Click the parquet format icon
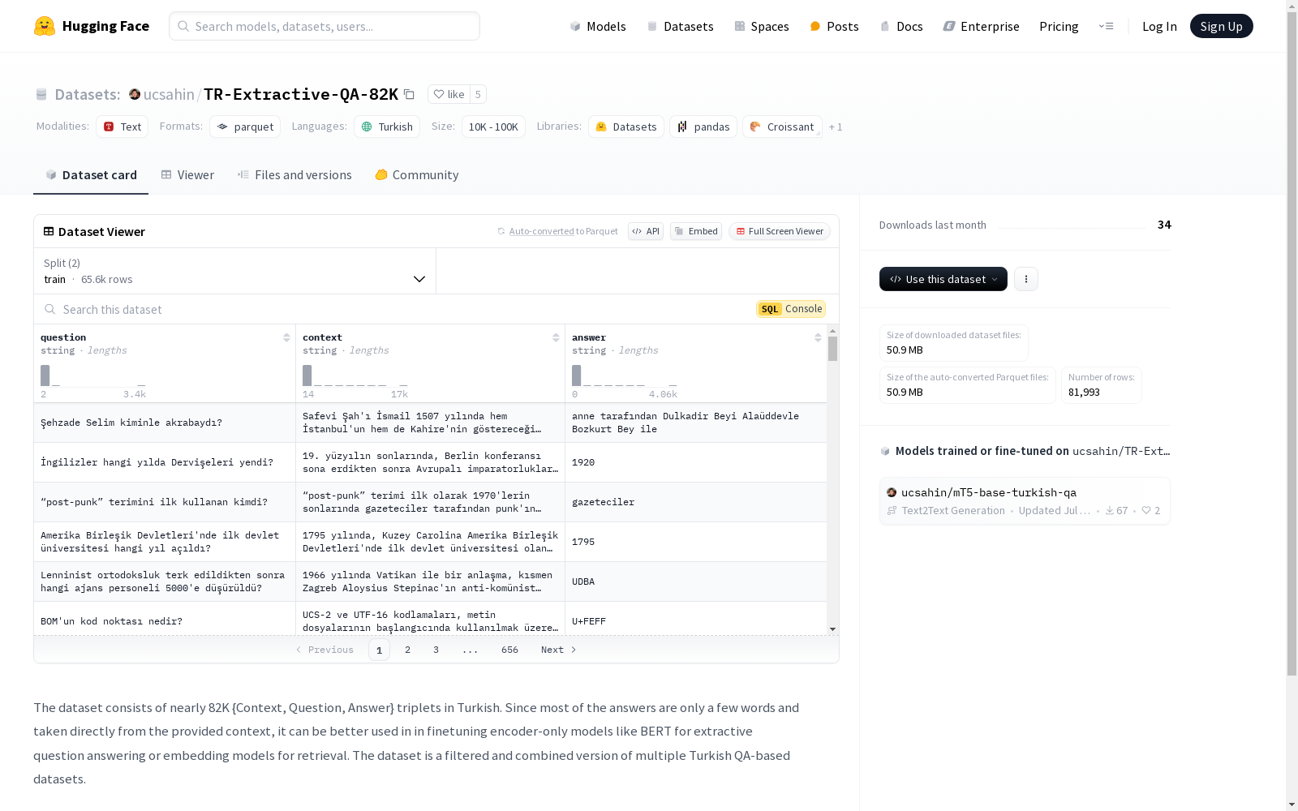The height and width of the screenshot is (811, 1298). pos(222,127)
